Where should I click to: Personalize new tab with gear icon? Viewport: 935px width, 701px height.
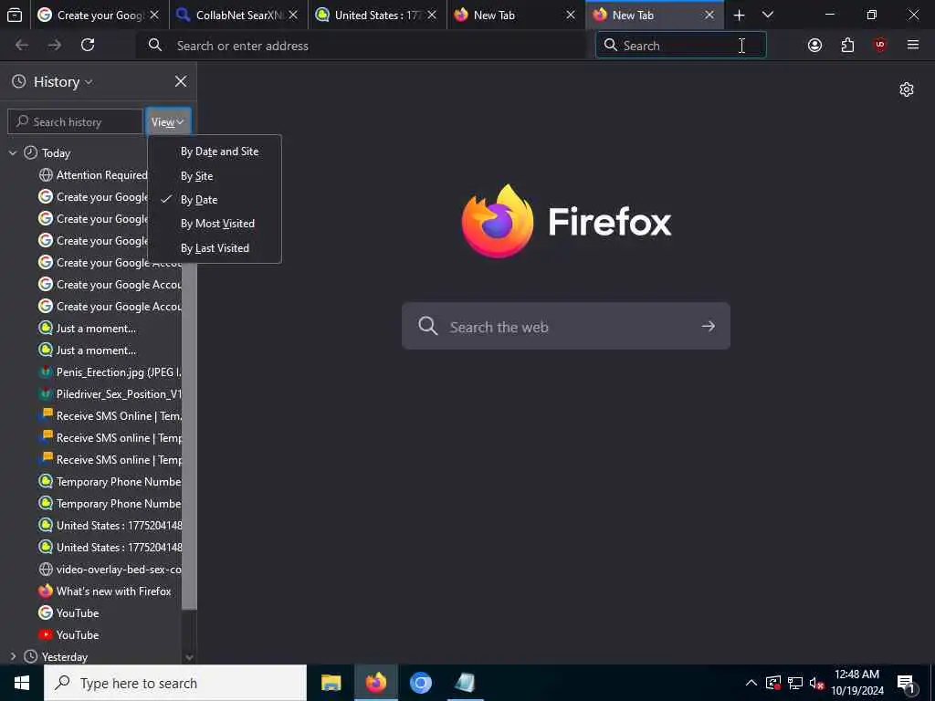907,89
